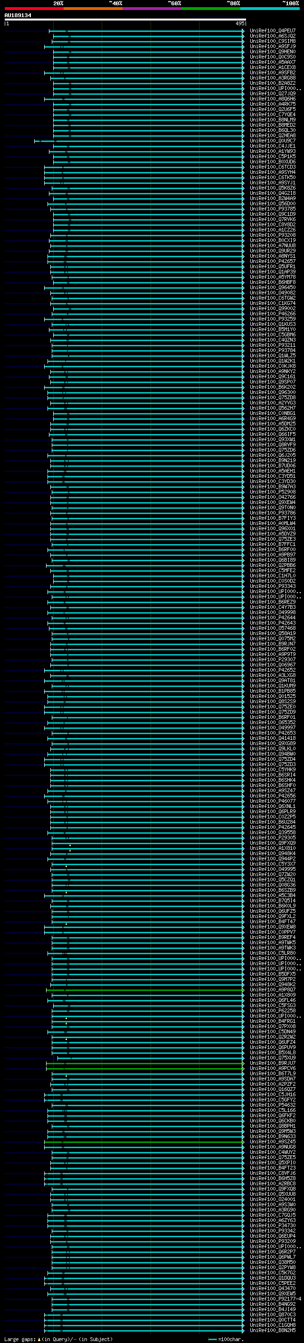Select the hit UniRef100_Q4PEU7

tap(273, 31)
